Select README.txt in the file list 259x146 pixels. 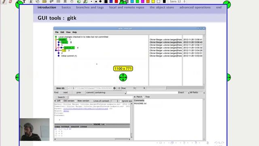tap(140, 103)
